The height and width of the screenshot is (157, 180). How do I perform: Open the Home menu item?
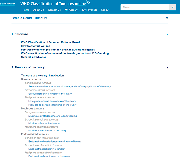pos(26,10)
